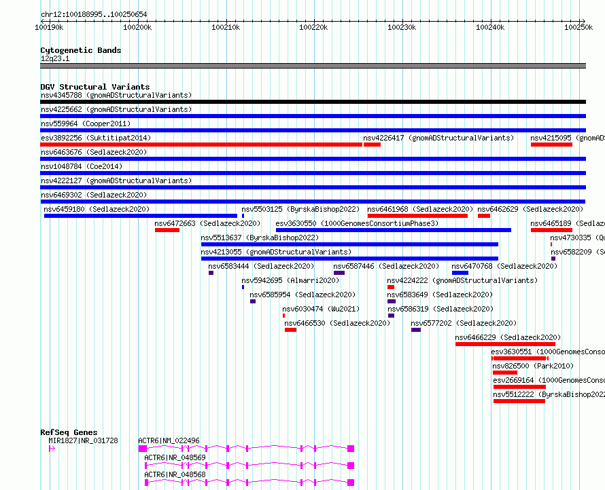Click the esv3630551 variant label
The width and height of the screenshot is (605, 490).
pos(548,352)
